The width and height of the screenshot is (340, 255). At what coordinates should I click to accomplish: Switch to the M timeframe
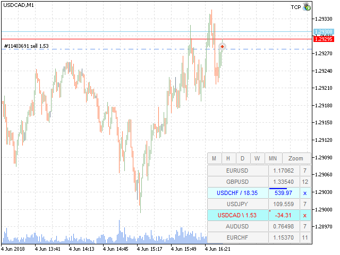tap(214, 158)
